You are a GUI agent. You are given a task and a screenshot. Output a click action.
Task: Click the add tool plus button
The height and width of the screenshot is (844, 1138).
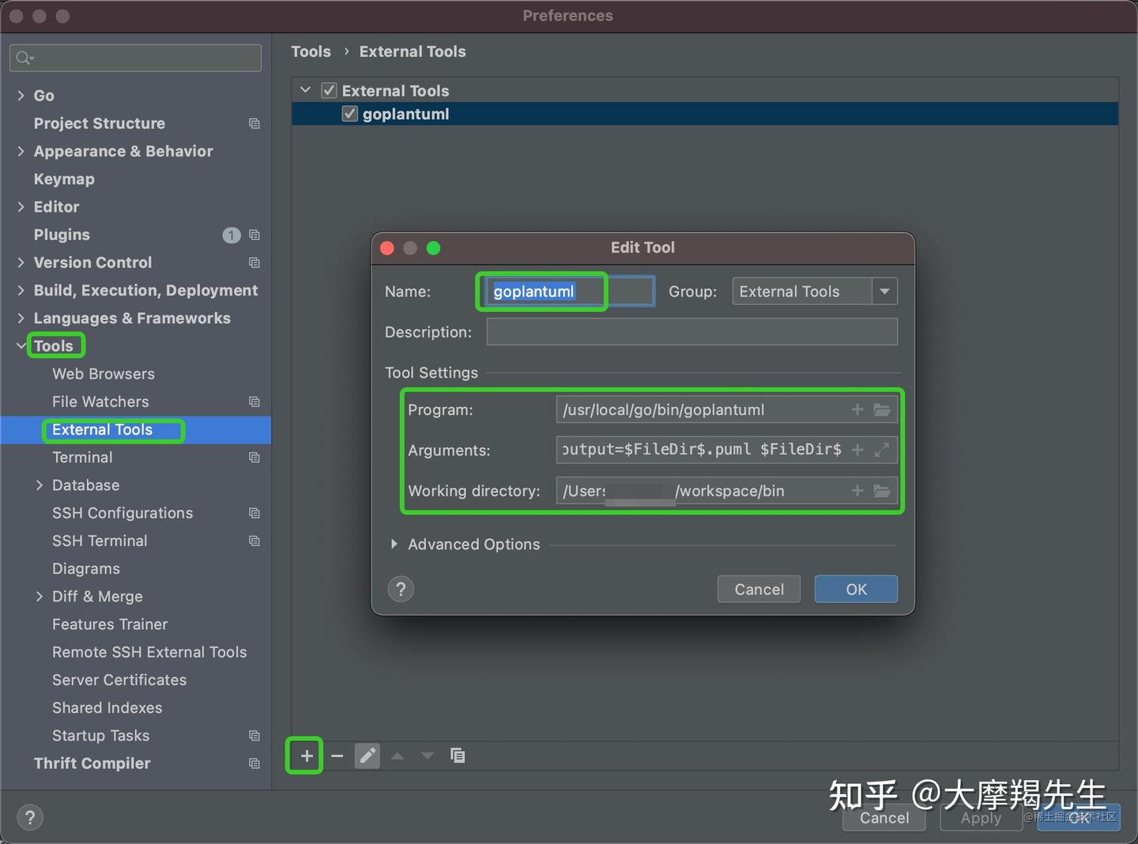coord(307,755)
